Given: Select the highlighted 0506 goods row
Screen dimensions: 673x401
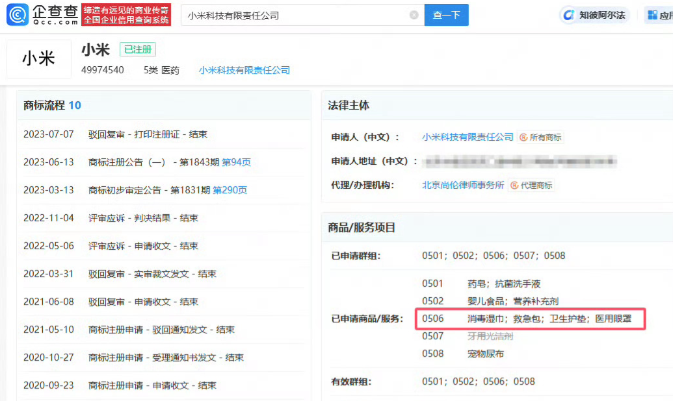Looking at the screenshot, I should coord(527,319).
